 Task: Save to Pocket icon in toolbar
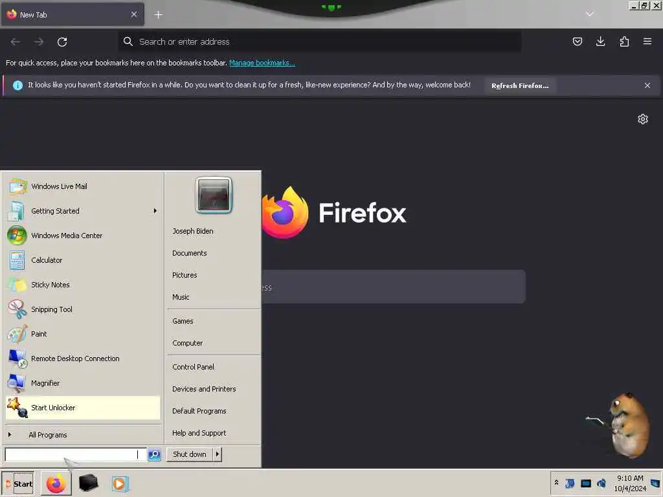(577, 41)
